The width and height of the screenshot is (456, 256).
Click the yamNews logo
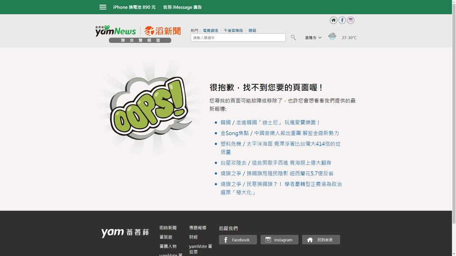point(116,31)
